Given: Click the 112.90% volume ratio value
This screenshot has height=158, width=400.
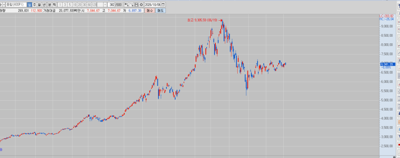Looking at the screenshot, I should [36, 11].
